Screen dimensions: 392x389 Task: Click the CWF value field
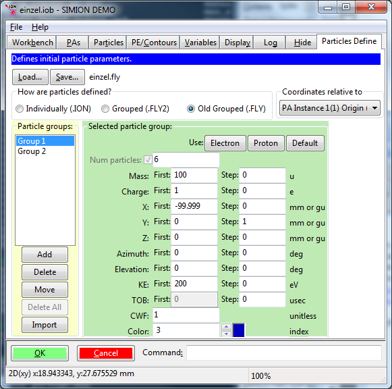click(x=186, y=315)
